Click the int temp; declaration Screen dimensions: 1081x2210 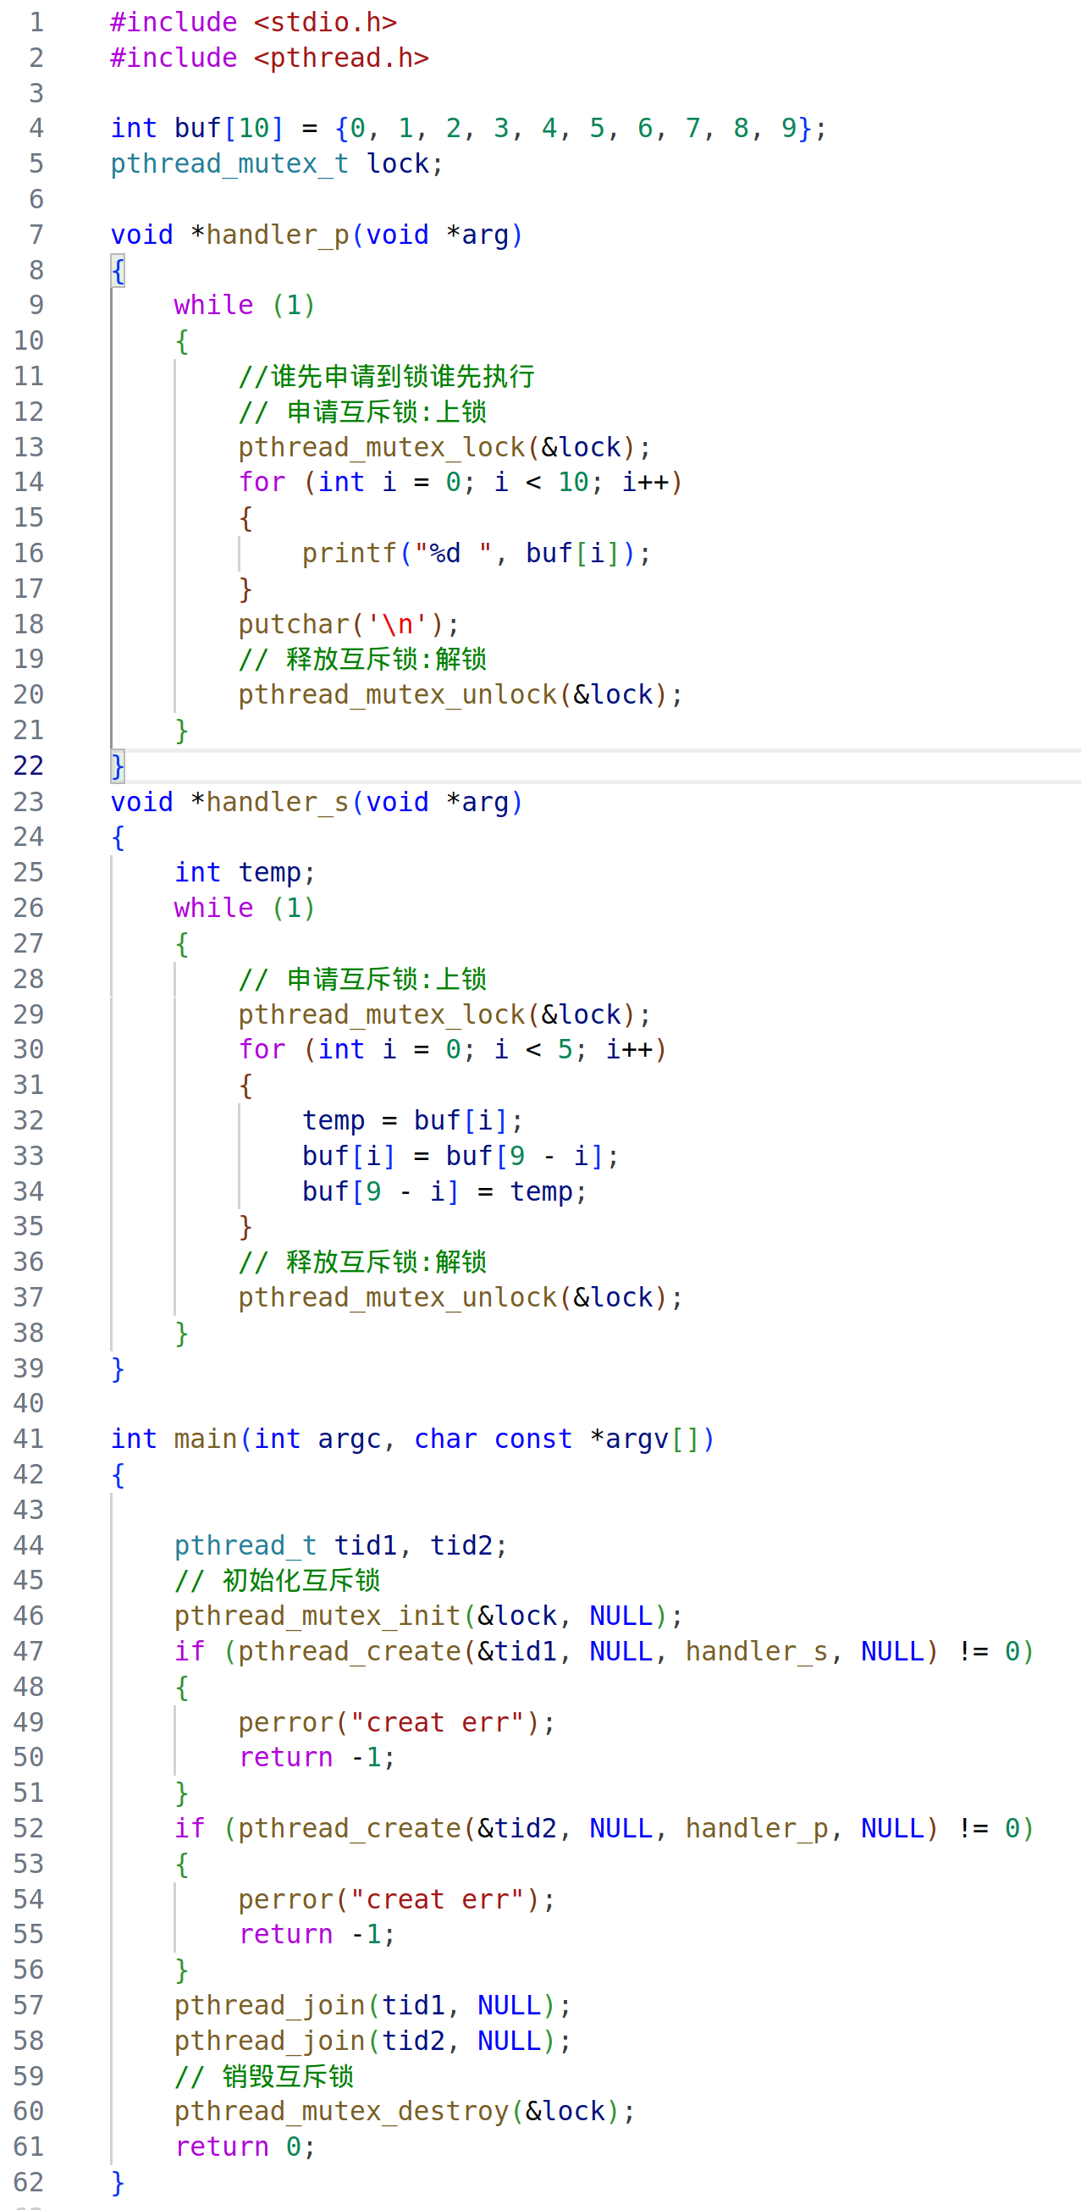(x=245, y=872)
